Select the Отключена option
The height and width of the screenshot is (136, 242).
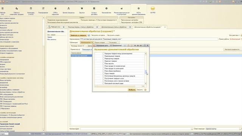[113, 42]
